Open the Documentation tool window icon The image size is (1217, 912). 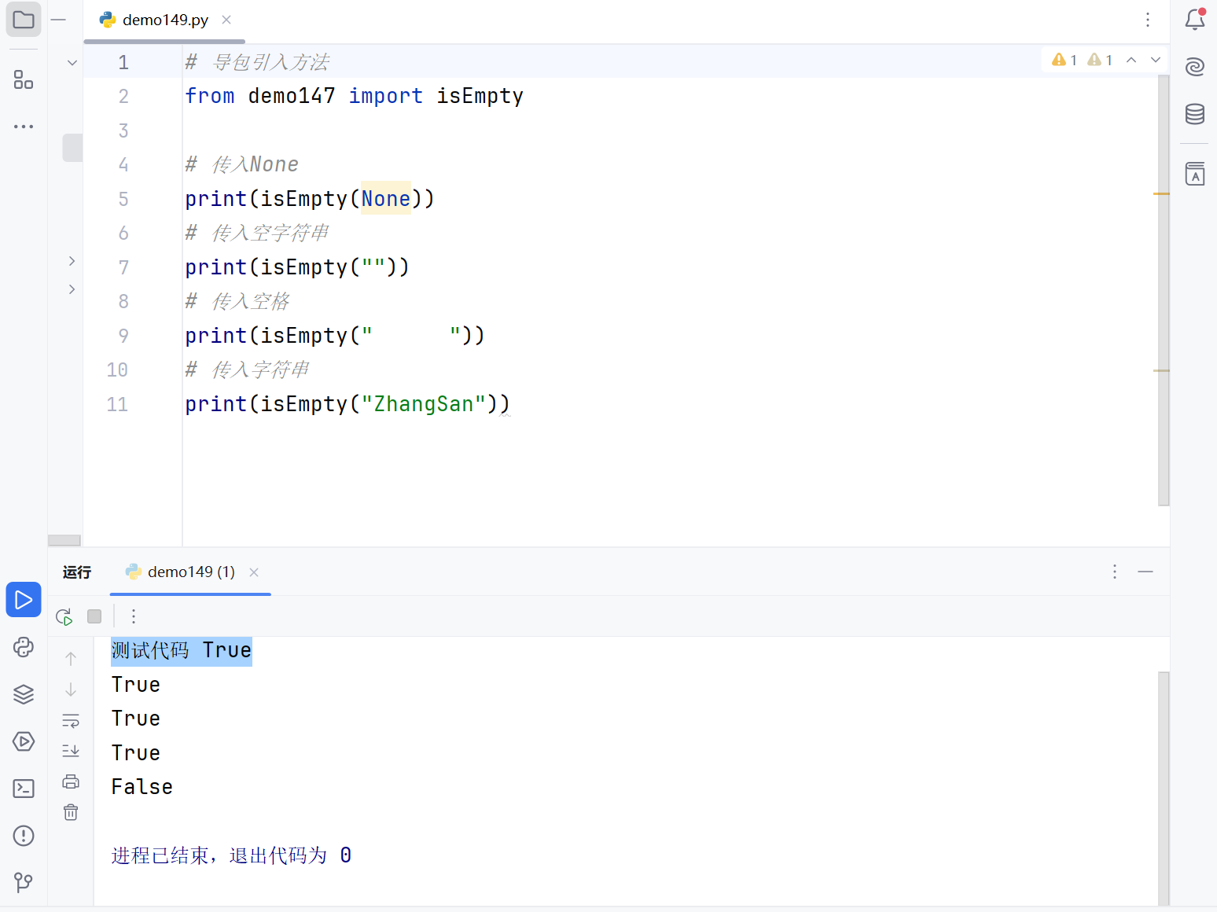1195,174
